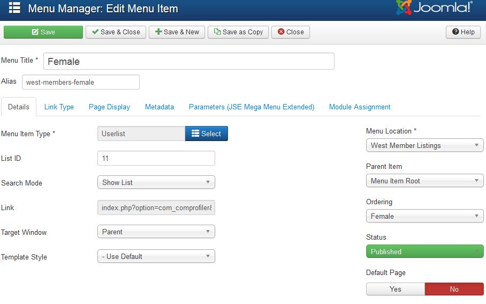Set Default Page to No

(x=454, y=289)
